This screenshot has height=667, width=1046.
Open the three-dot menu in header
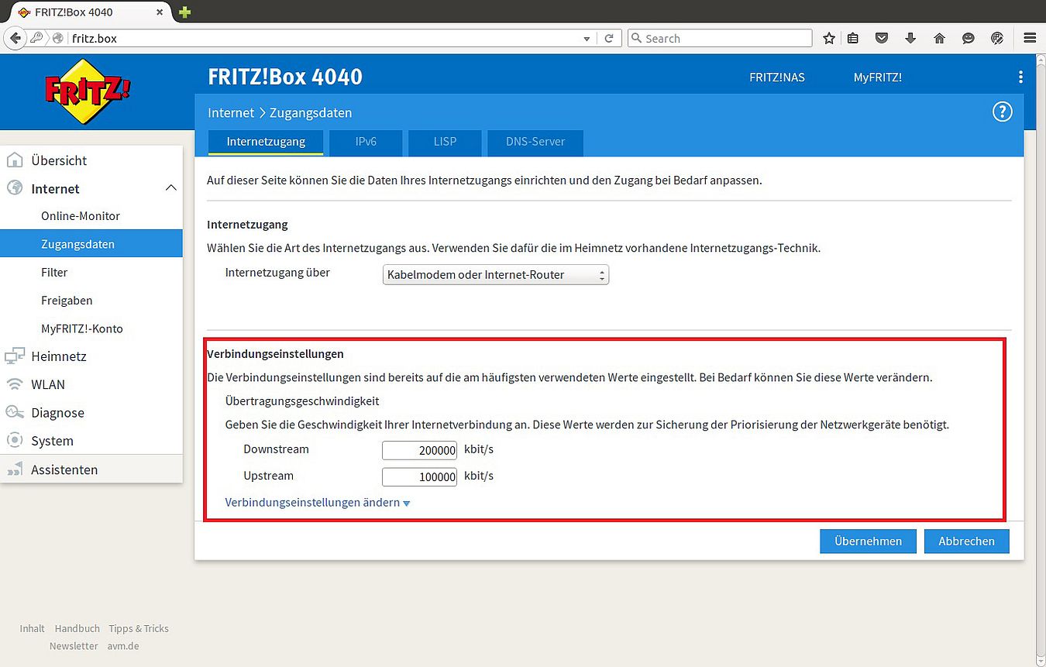click(1020, 77)
